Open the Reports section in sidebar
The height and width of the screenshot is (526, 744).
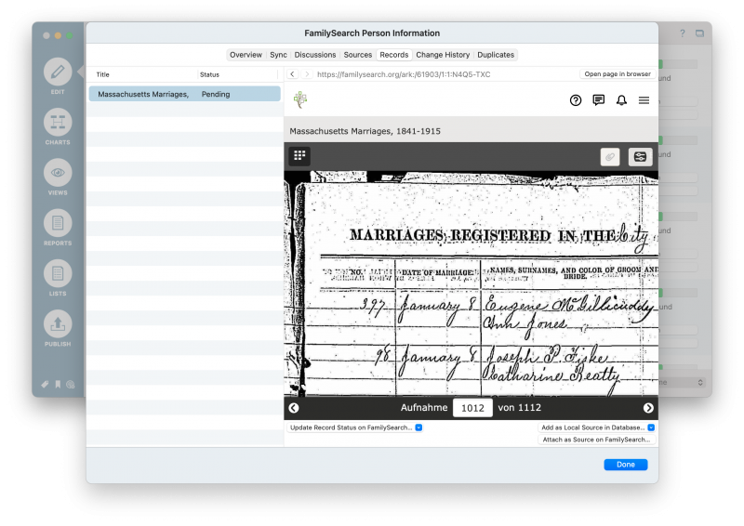58,228
